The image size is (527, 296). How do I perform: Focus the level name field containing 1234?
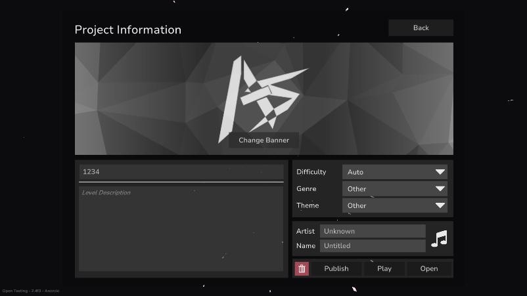point(181,172)
